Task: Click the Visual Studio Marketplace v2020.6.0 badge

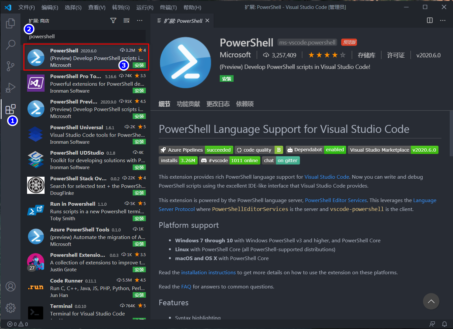Action: [x=393, y=150]
